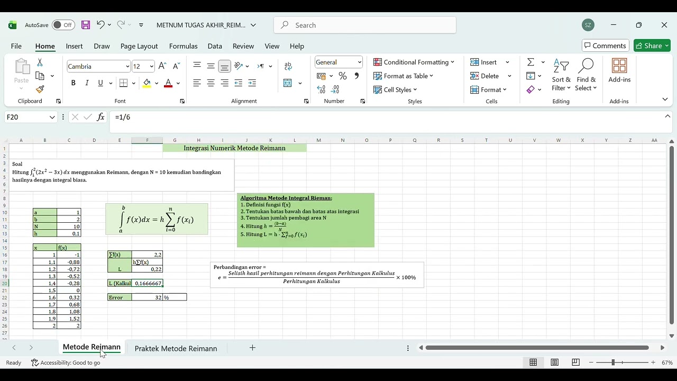Open Conditional Formatting dropdown
677x381 pixels.
(x=414, y=62)
